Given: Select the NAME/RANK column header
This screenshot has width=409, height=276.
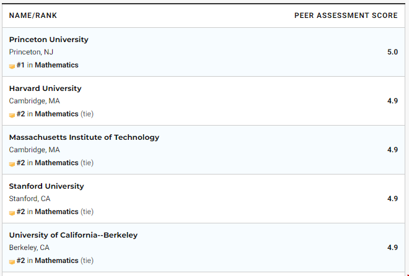Looking at the screenshot, I should pyautogui.click(x=33, y=15).
